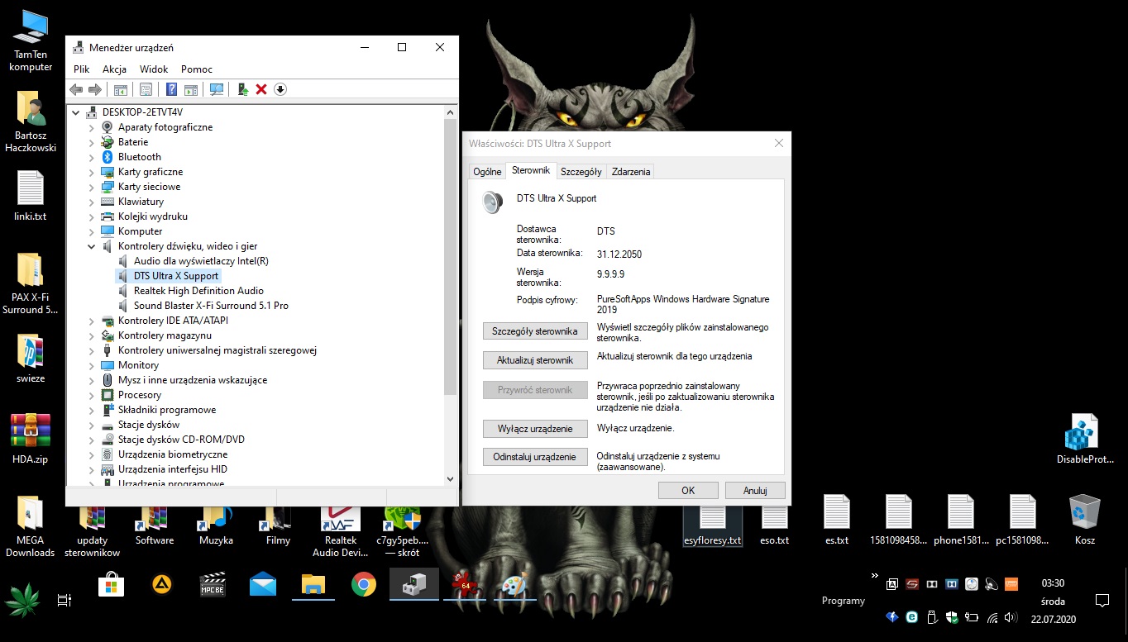1128x642 pixels.
Task: Click the blue Help question mark icon
Action: 172,89
